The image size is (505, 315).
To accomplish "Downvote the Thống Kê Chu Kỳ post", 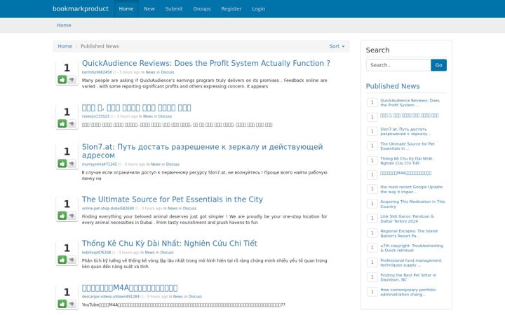I will click(x=72, y=260).
